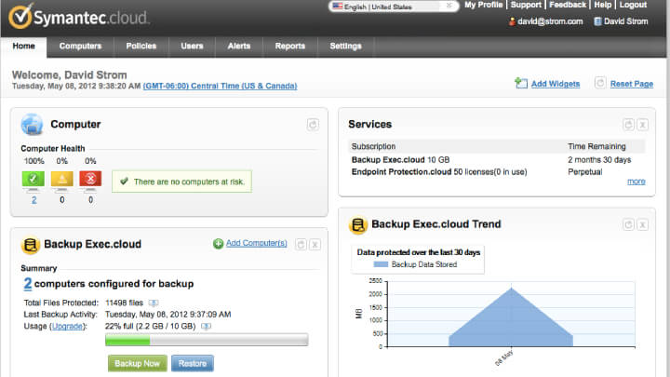The image size is (670, 377).
Task: Click the Symantec.cloud checkmark logo
Action: click(20, 16)
